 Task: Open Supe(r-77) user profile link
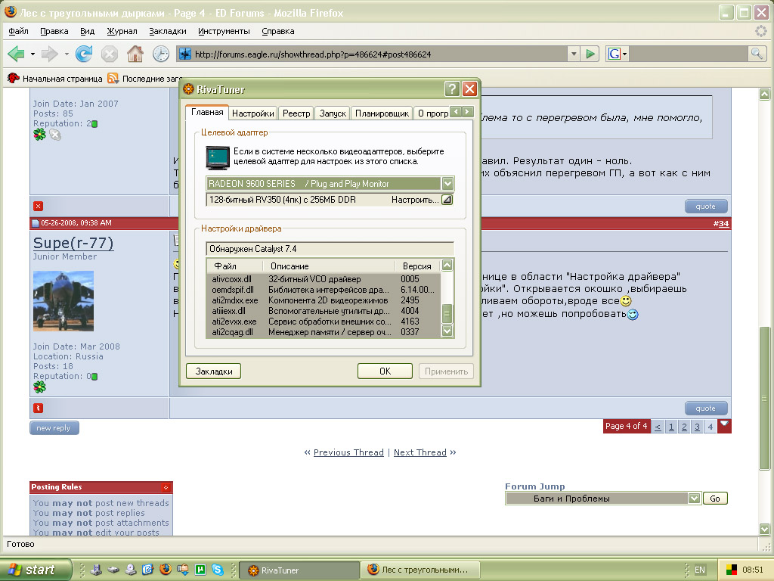coord(73,243)
